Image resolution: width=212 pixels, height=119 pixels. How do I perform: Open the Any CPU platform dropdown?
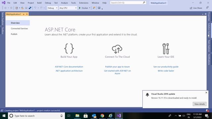[68, 8]
